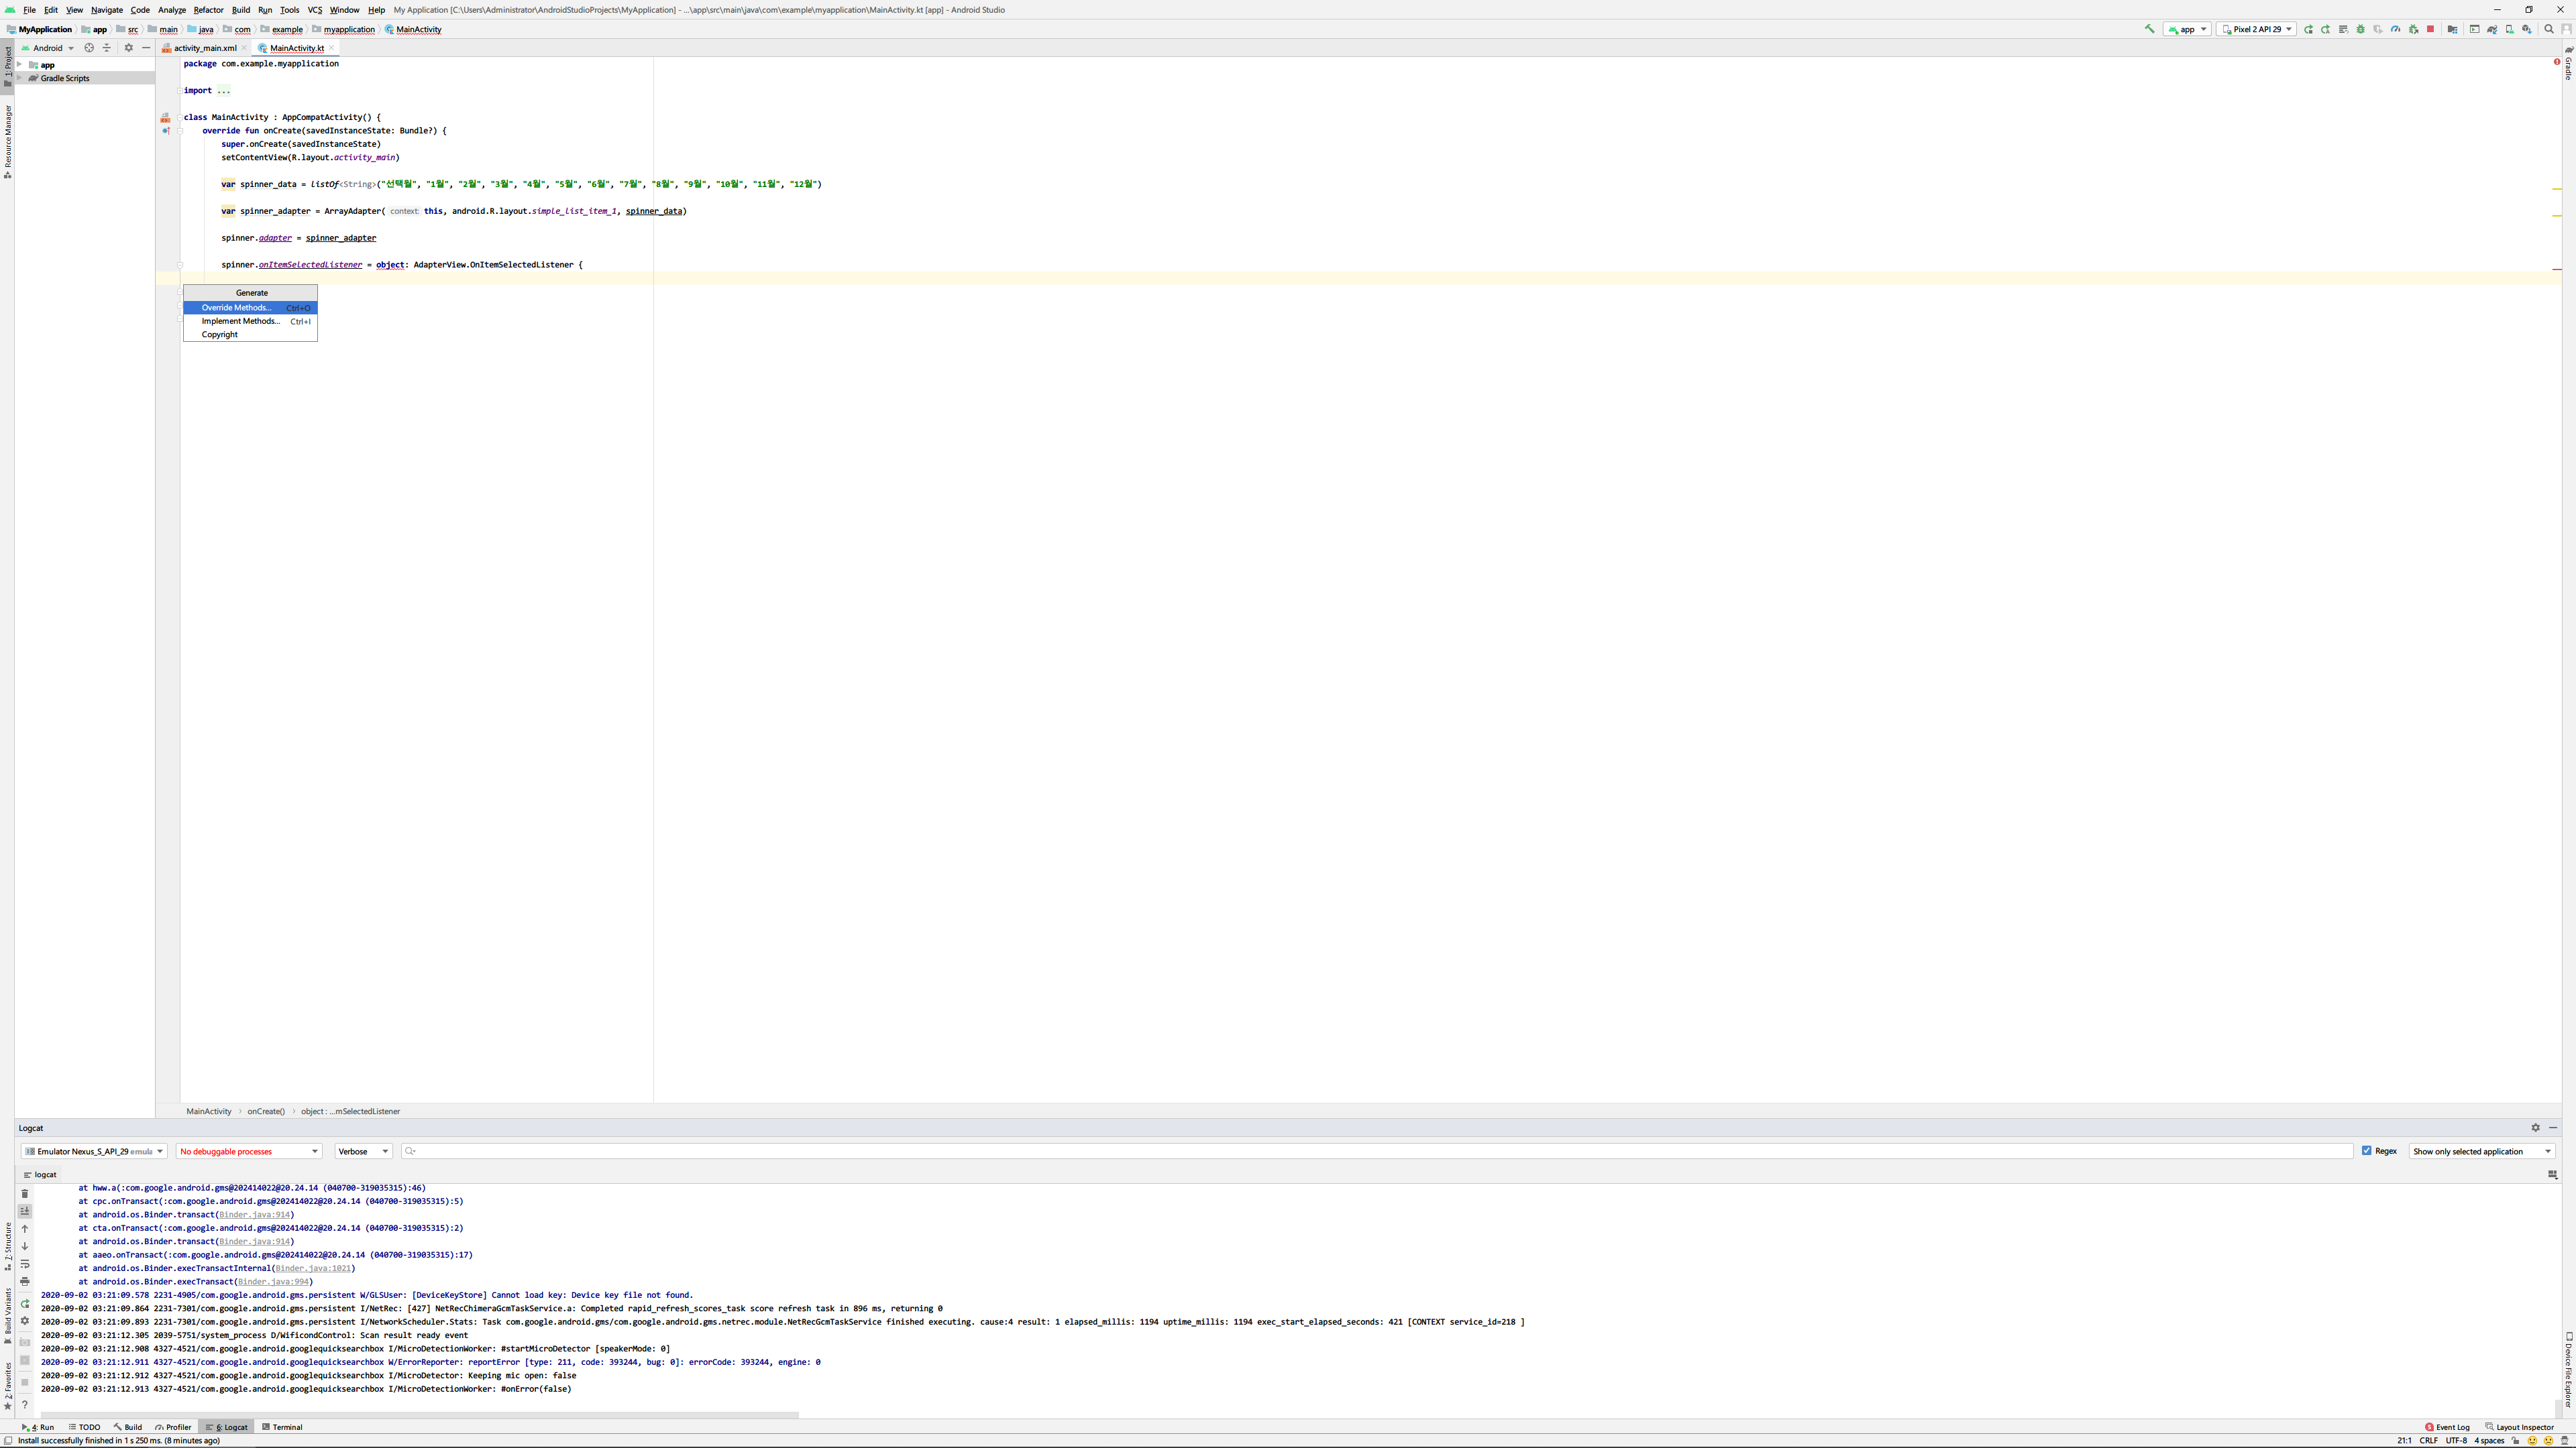Screen dimensions: 2576x1448
Task: Select Implement Methods in Generate menu
Action: [240, 321]
